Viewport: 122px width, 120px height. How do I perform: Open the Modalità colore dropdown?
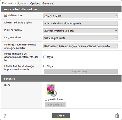81,16
